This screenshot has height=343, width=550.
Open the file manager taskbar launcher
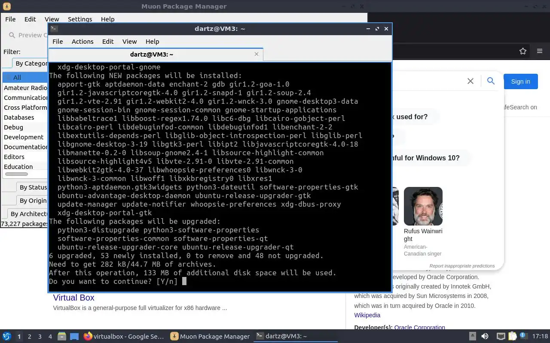click(x=62, y=337)
